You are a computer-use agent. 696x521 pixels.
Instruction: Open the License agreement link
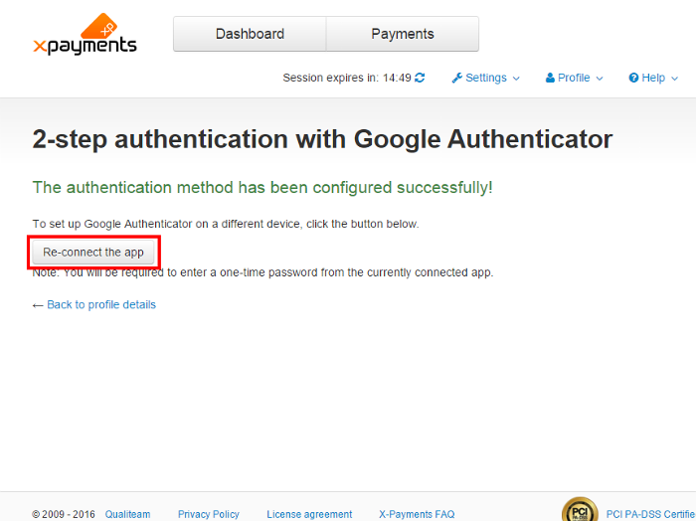[309, 514]
